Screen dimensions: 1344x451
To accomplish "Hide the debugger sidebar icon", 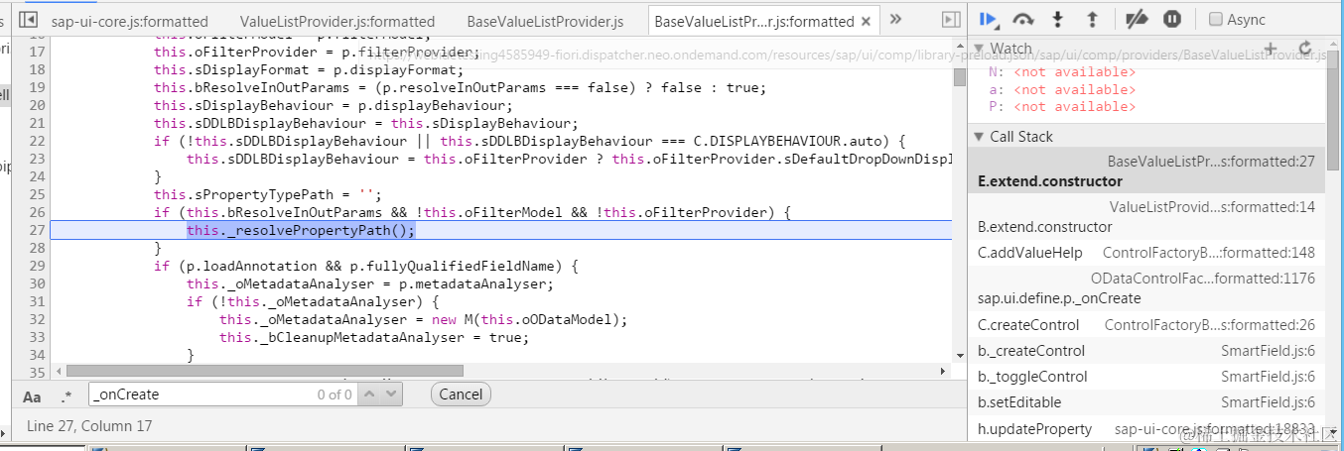I will 950,19.
